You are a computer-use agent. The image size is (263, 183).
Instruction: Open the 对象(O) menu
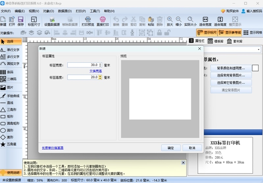[x=48, y=11]
